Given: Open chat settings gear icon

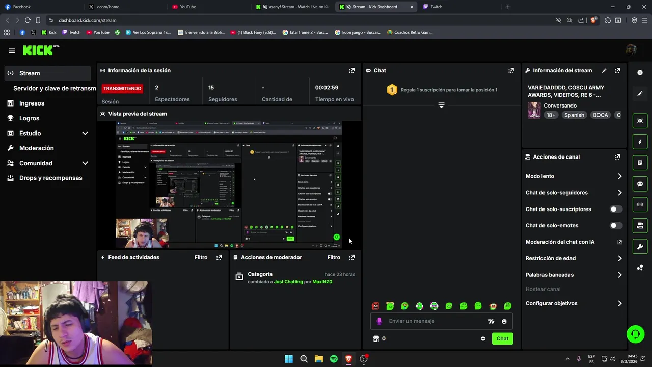Looking at the screenshot, I should tap(483, 338).
